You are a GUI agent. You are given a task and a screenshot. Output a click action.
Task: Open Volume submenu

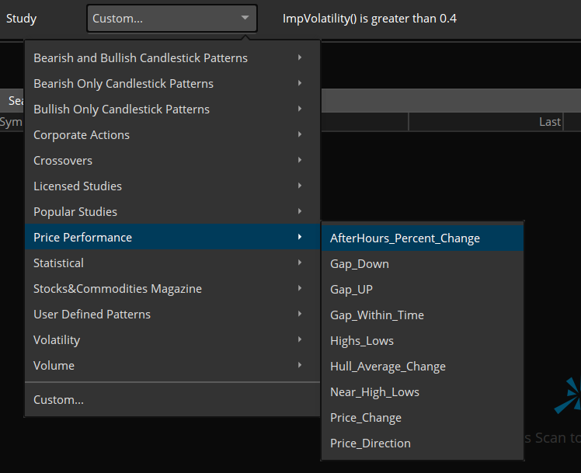[x=172, y=365]
